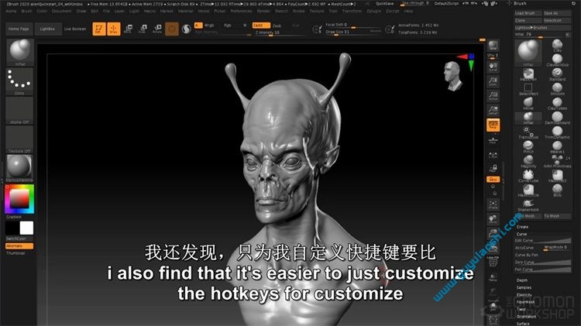Open the large Inflat brush thumbnail

(x=528, y=53)
